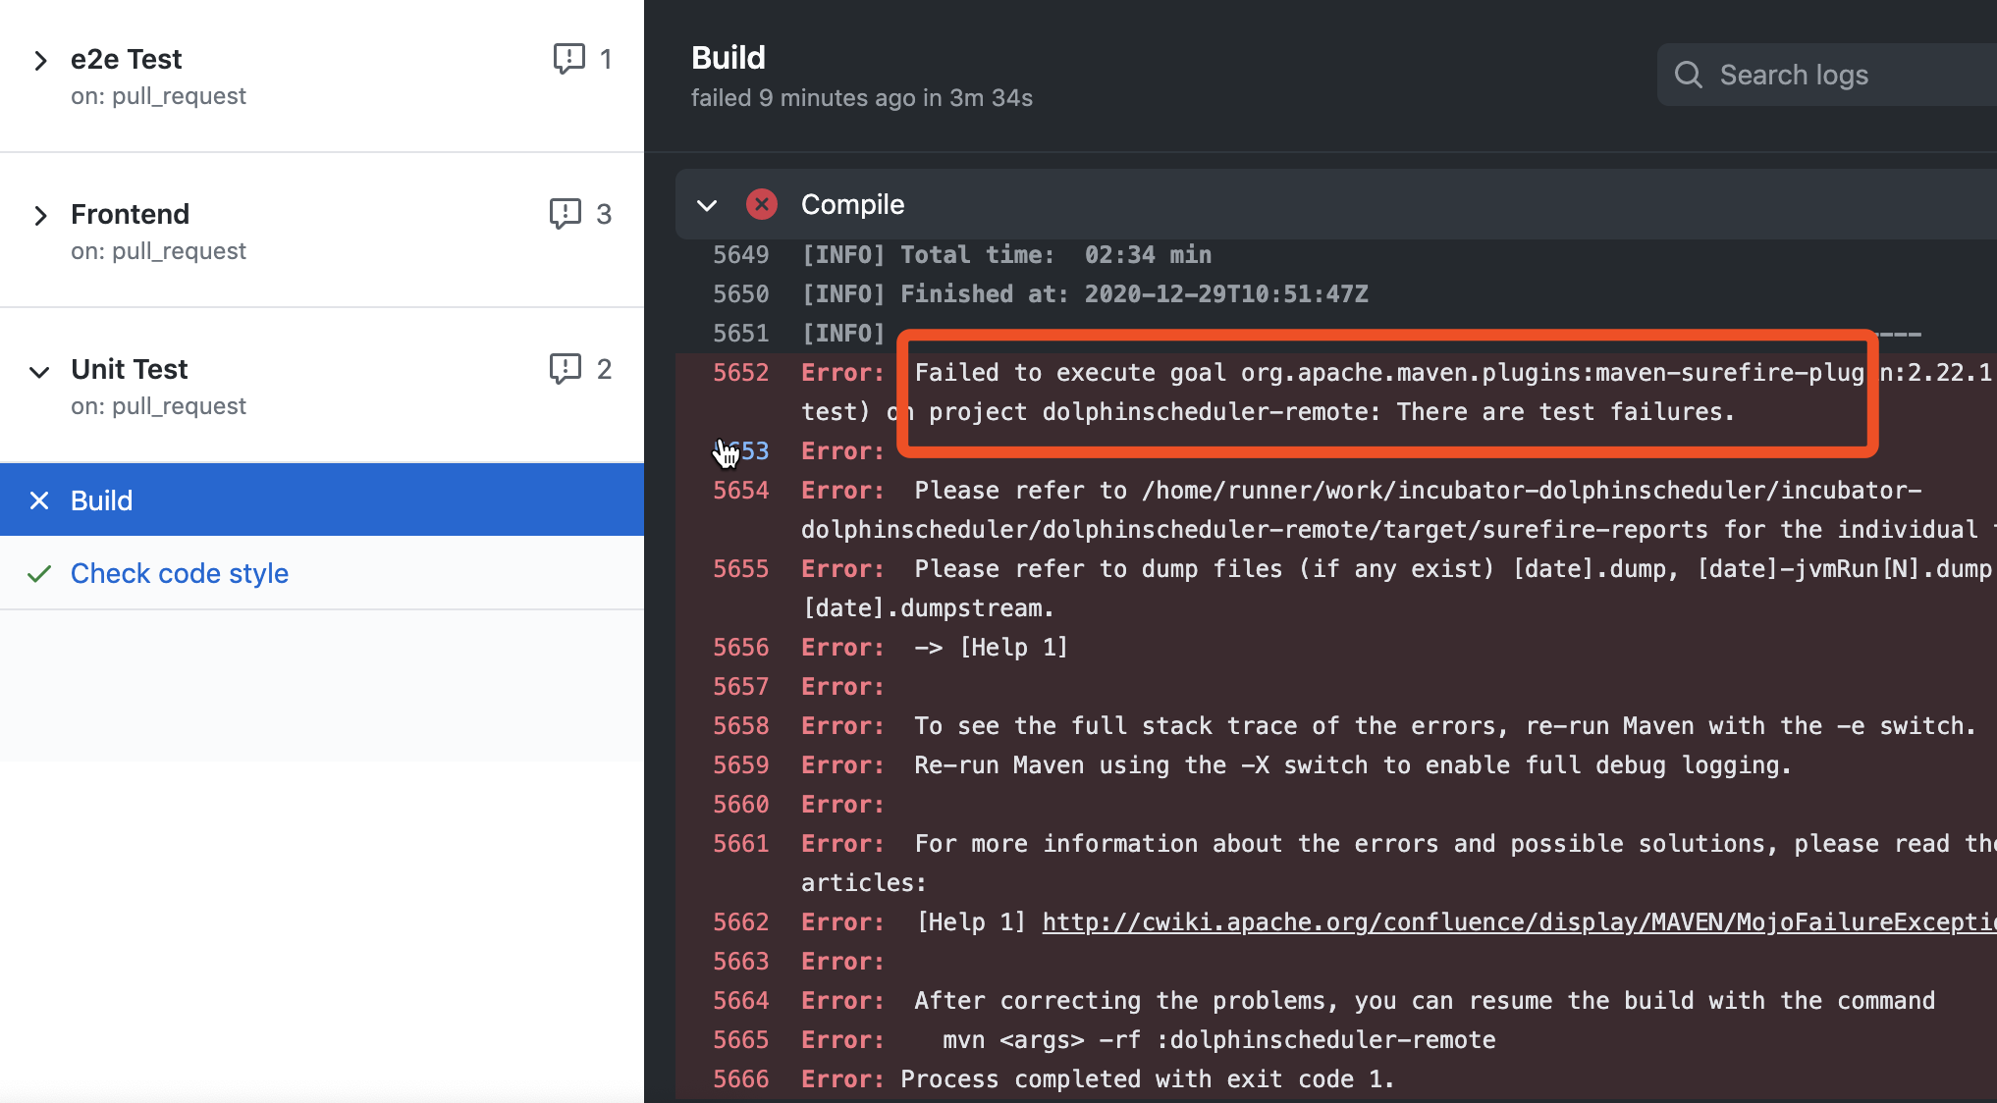Select log line number 5656

741,648
